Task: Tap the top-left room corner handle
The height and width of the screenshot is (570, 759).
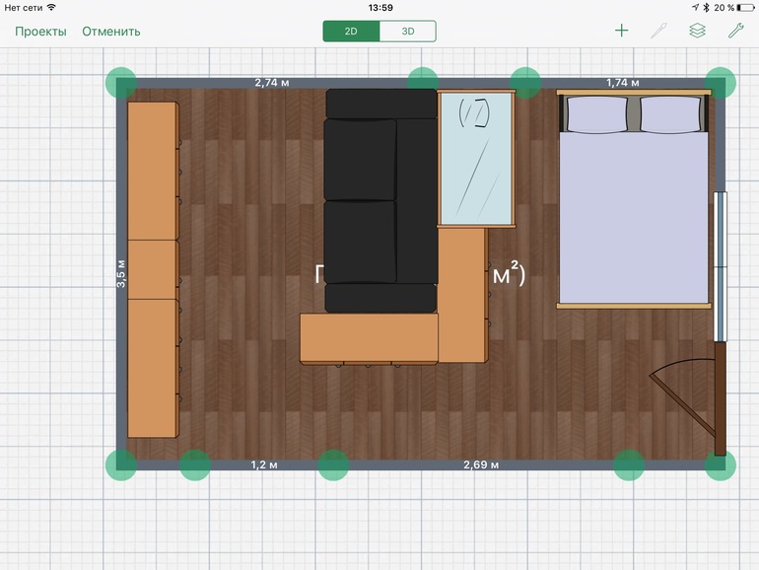Action: click(121, 82)
